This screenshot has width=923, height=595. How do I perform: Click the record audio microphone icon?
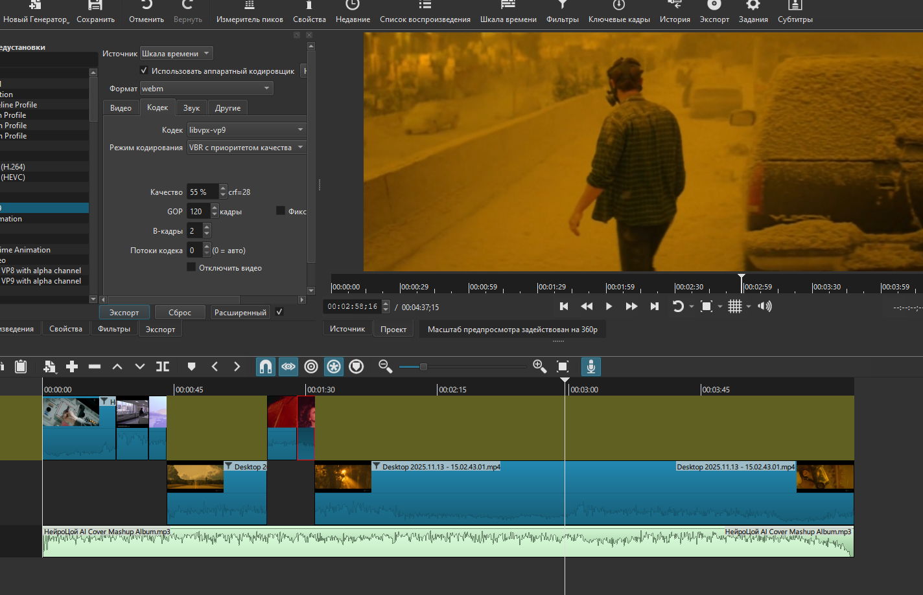[x=590, y=367]
